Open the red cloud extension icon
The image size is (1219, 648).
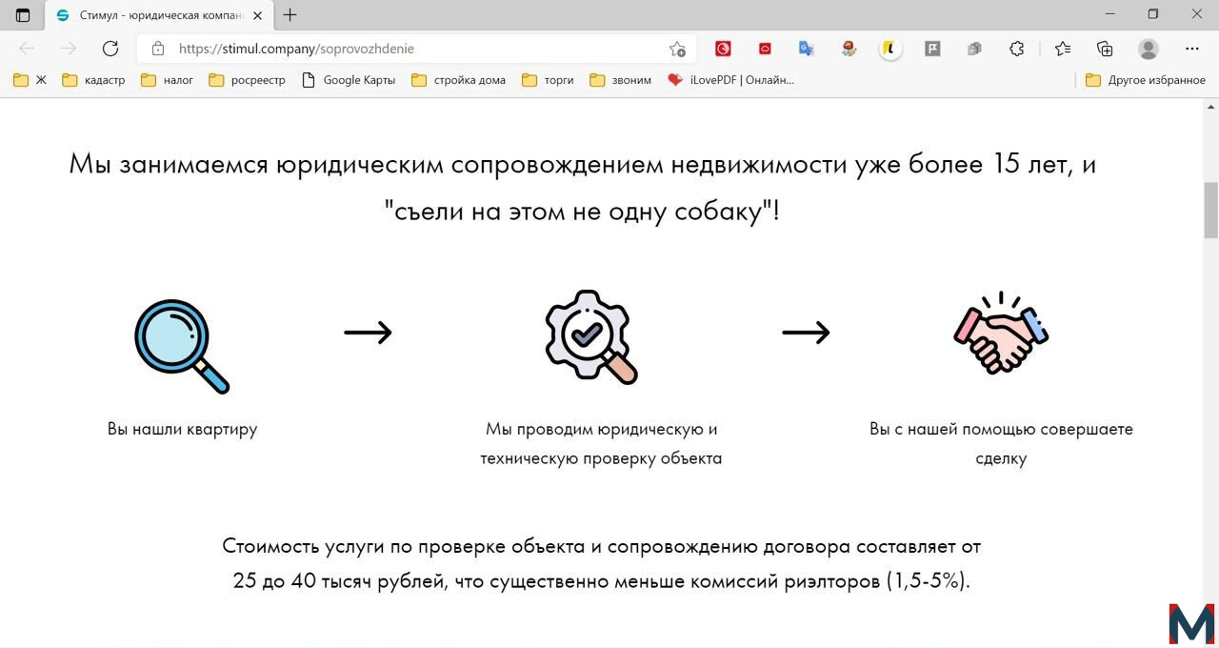pos(765,49)
